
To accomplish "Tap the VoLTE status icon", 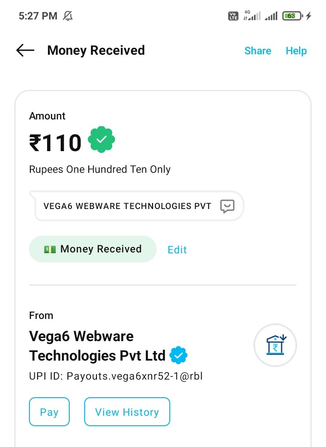I will 233,16.
